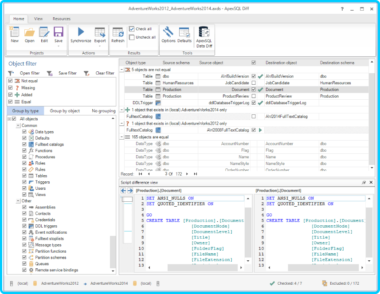The image size is (380, 294).
Task: Start Synchronize action
Action: (x=81, y=35)
